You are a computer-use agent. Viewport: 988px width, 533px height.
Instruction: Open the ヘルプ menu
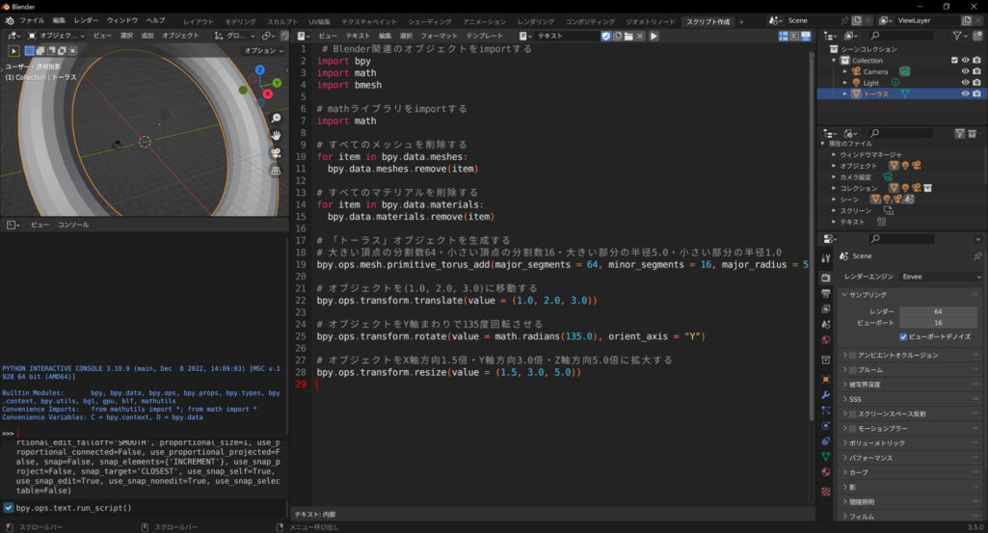(155, 21)
